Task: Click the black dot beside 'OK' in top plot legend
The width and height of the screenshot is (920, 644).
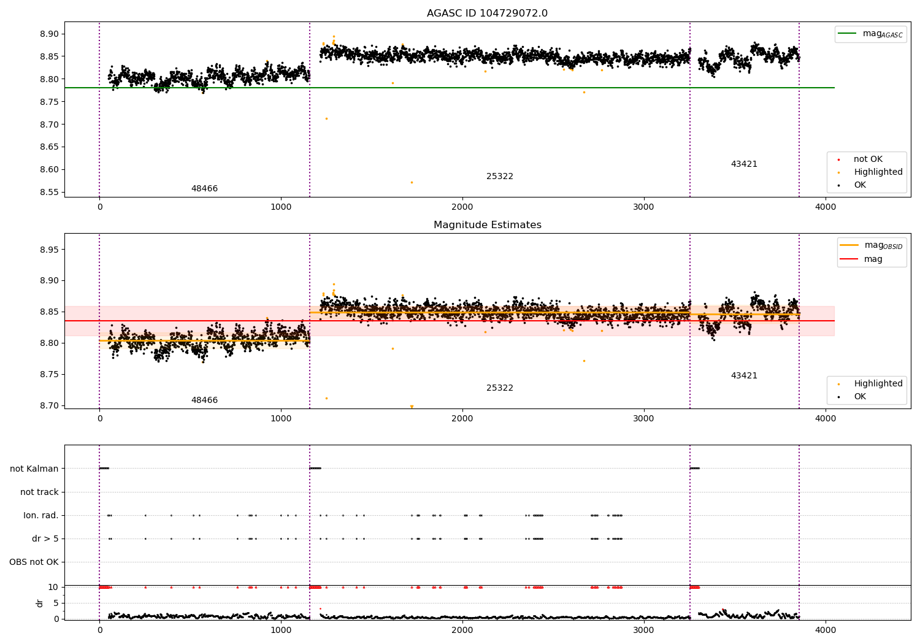Action: [x=839, y=185]
